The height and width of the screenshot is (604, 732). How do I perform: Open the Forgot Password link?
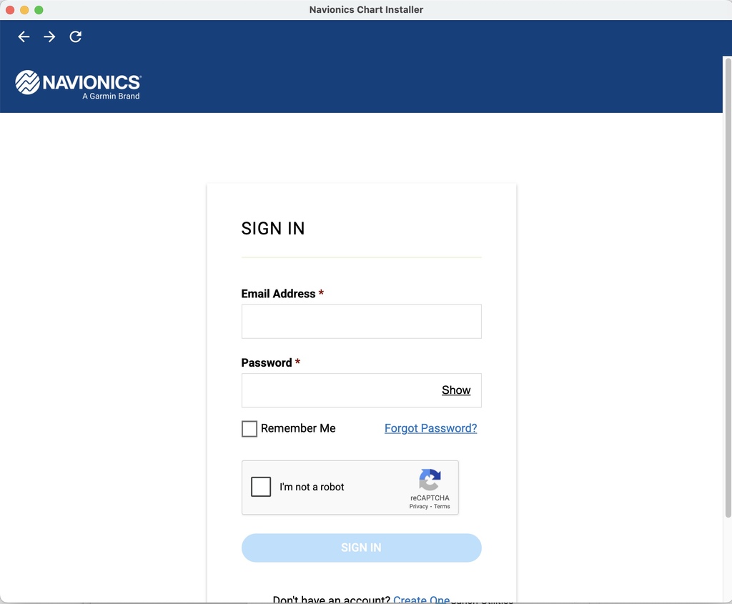[431, 428]
